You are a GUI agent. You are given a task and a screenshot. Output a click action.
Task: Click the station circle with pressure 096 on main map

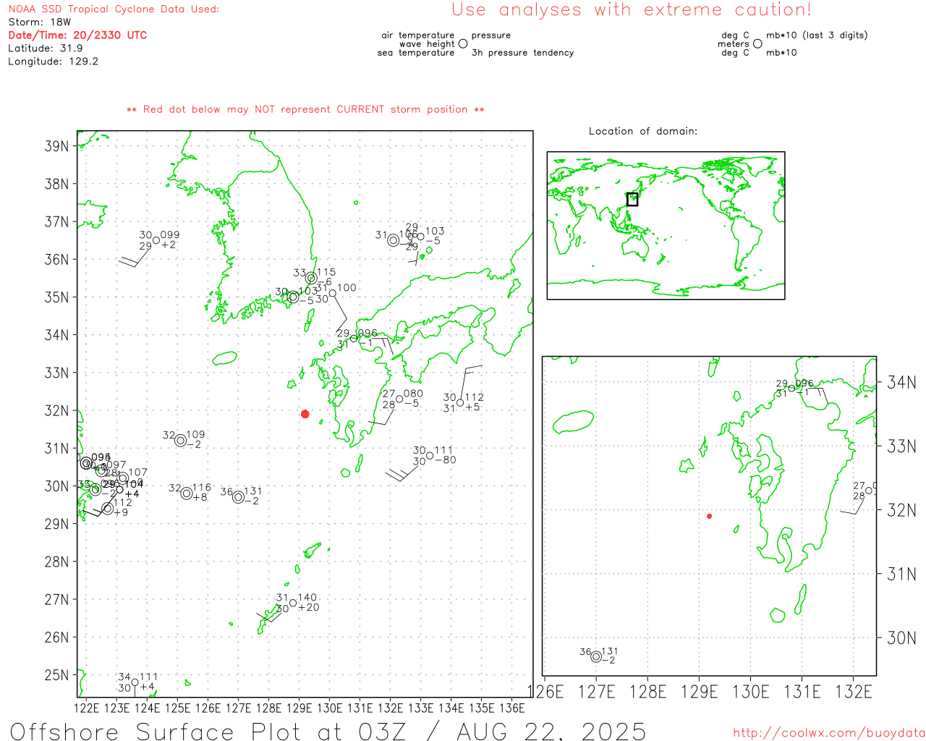point(354,338)
